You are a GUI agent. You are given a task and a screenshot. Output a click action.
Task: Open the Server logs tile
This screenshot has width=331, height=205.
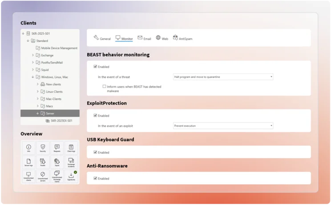pyautogui.click(x=28, y=162)
